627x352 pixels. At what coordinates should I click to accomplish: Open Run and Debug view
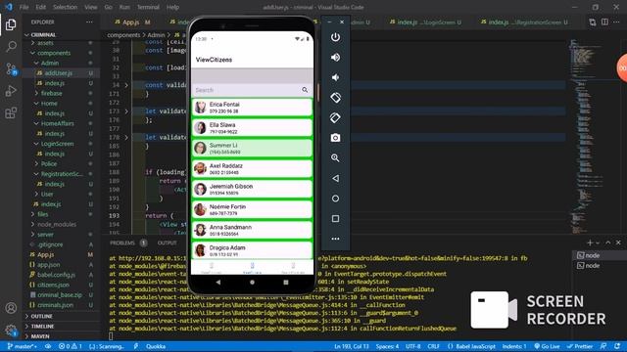point(11,91)
